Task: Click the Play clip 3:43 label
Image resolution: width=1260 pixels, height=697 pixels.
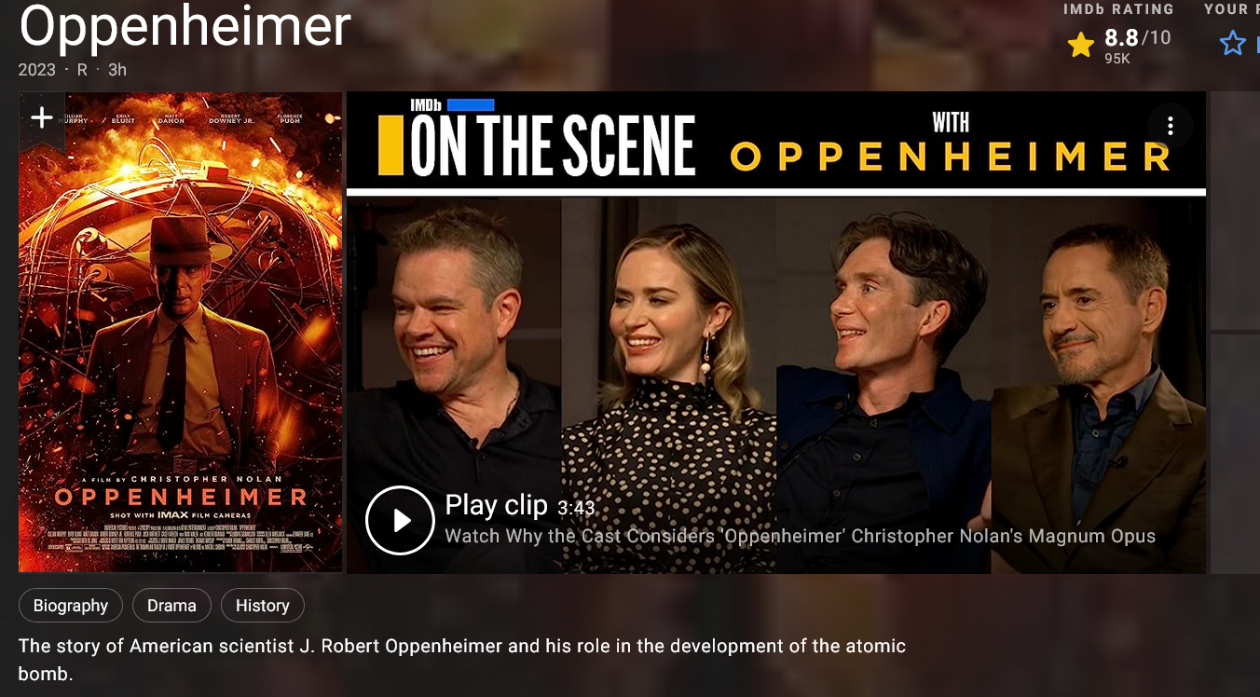Action: [x=519, y=505]
